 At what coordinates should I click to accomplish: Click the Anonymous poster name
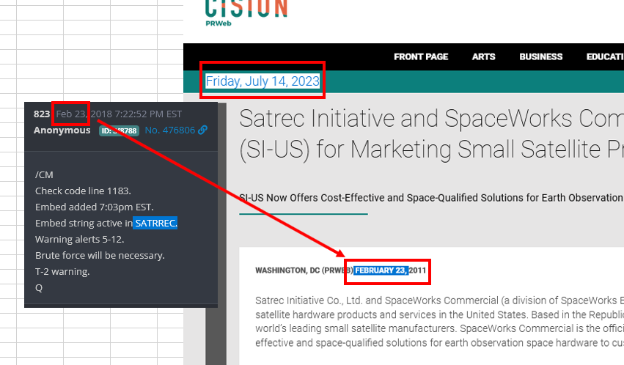[x=62, y=130]
